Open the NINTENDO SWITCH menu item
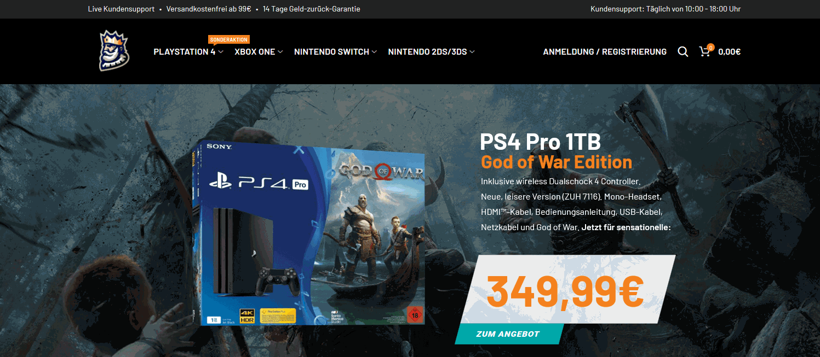This screenshot has height=357, width=820. click(331, 52)
